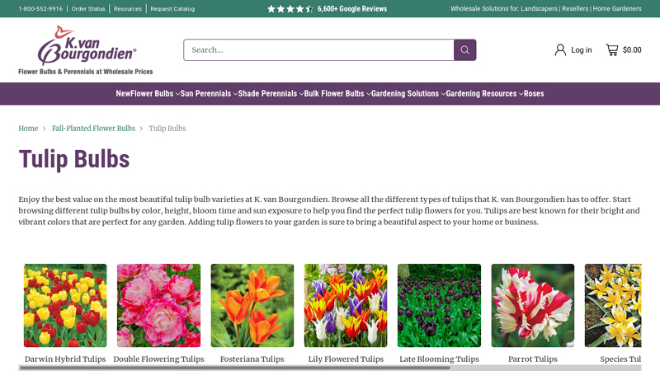Click the star rating icons
Viewport: 660px width, 371px height.
point(290,9)
